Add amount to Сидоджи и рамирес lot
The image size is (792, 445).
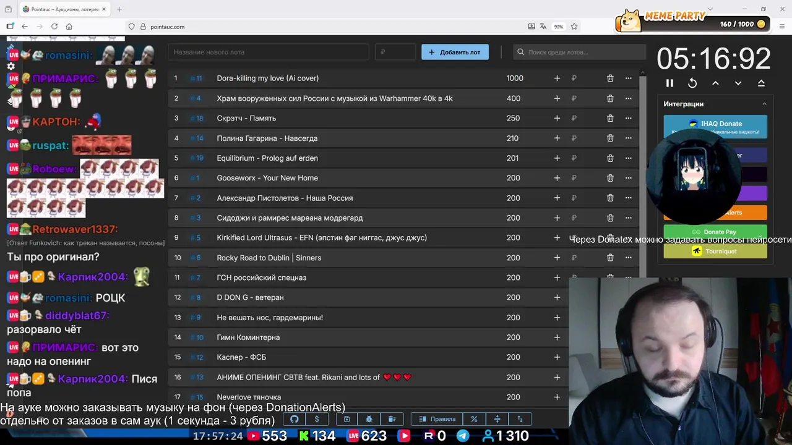coord(557,218)
